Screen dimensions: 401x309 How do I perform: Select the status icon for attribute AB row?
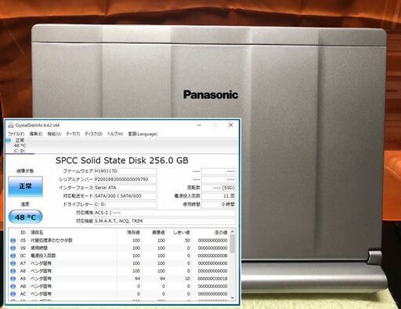[x=13, y=286]
